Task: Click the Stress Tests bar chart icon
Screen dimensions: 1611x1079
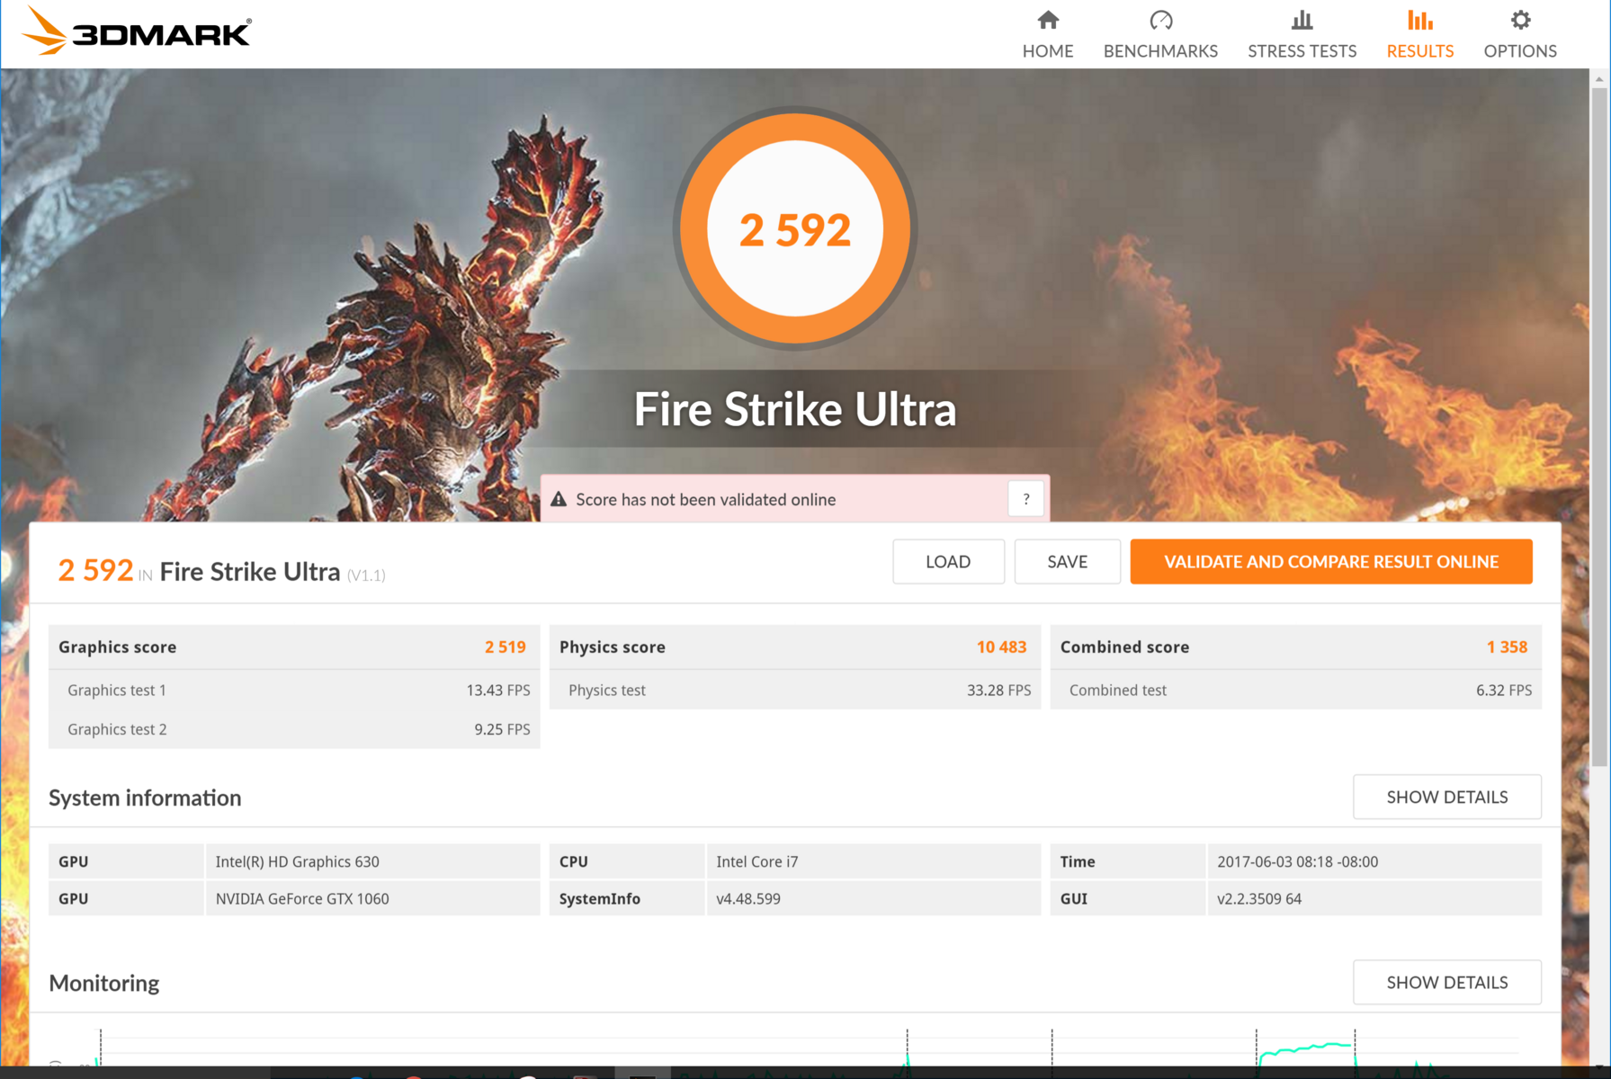Action: (x=1302, y=20)
